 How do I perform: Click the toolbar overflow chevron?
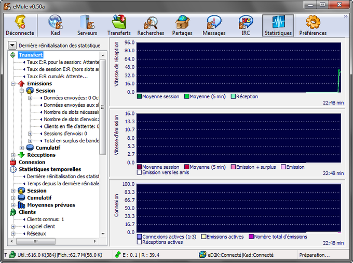tap(346, 17)
